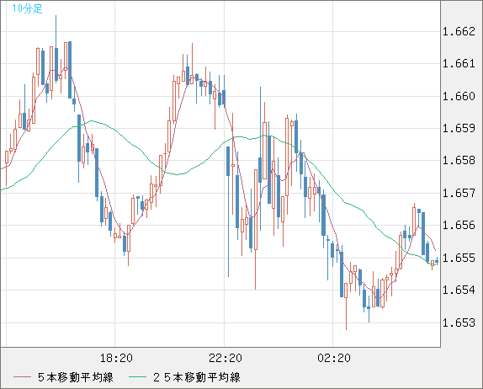The height and width of the screenshot is (389, 483).
Task: Select the 1.654 price axis label
Action: [x=459, y=290]
